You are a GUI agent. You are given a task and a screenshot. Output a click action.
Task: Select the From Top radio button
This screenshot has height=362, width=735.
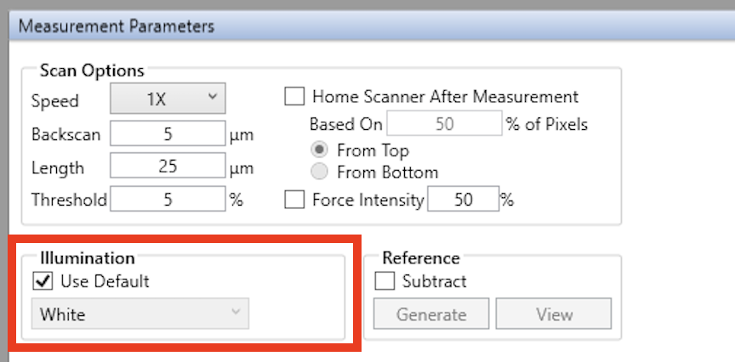coord(320,150)
